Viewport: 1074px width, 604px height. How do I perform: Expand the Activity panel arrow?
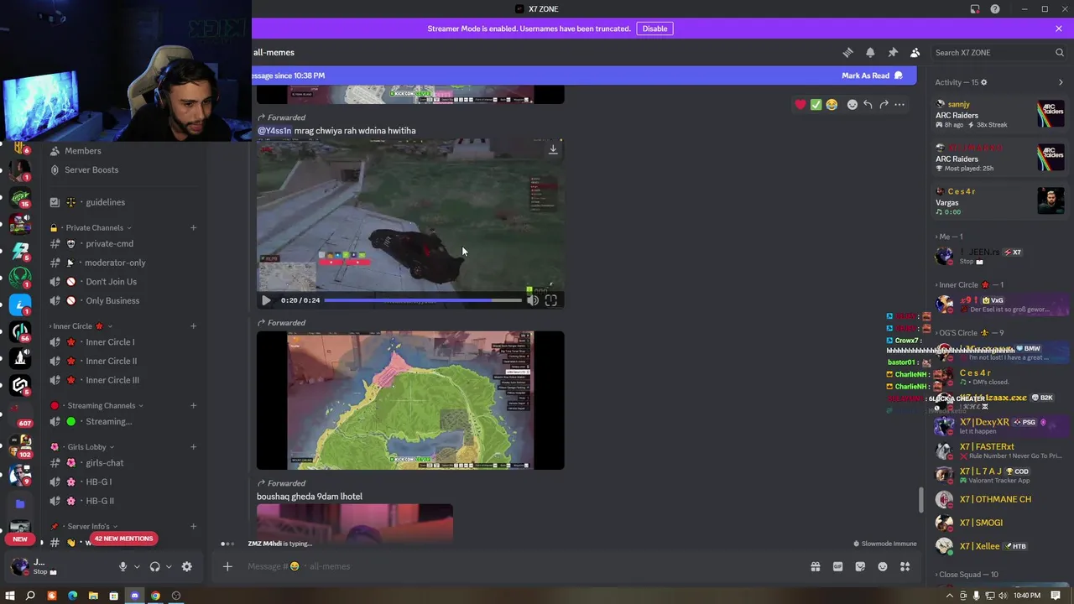click(x=1061, y=82)
